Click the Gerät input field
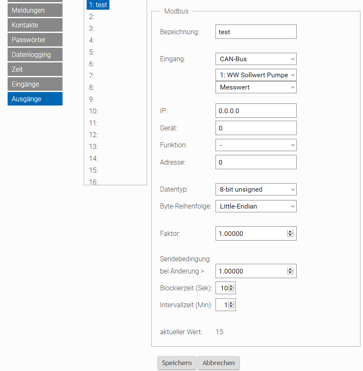 (256, 128)
